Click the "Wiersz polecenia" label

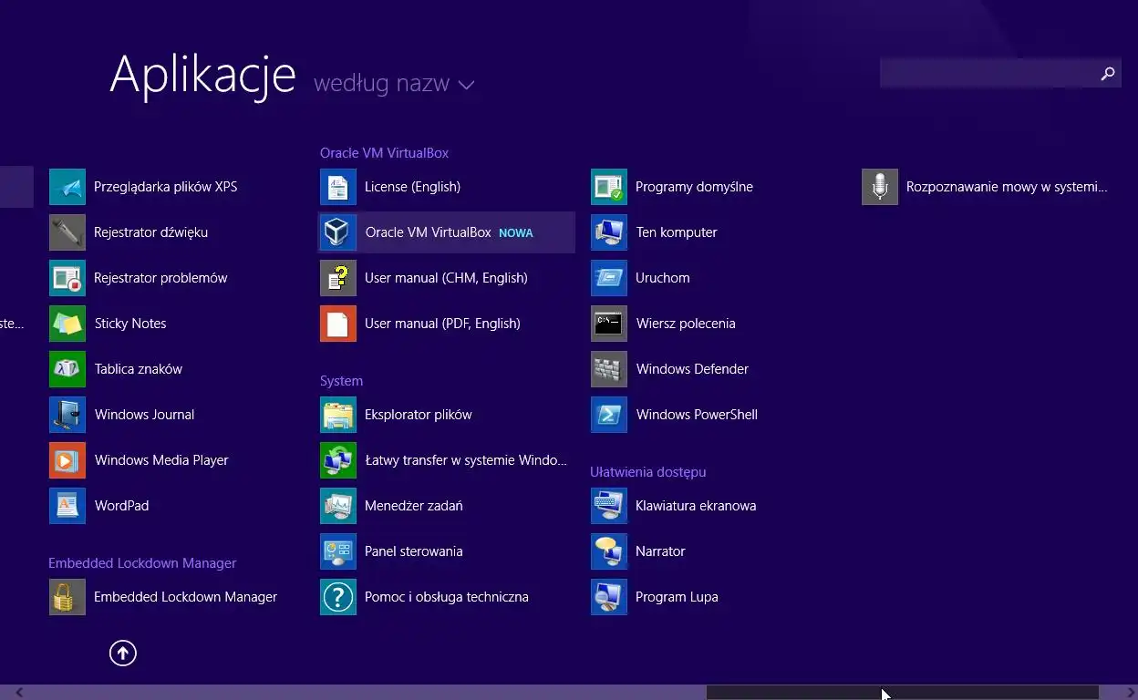[x=686, y=324]
